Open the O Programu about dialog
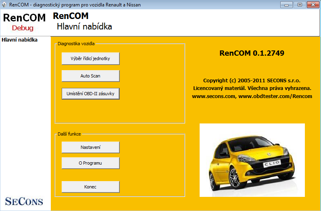 (90, 163)
